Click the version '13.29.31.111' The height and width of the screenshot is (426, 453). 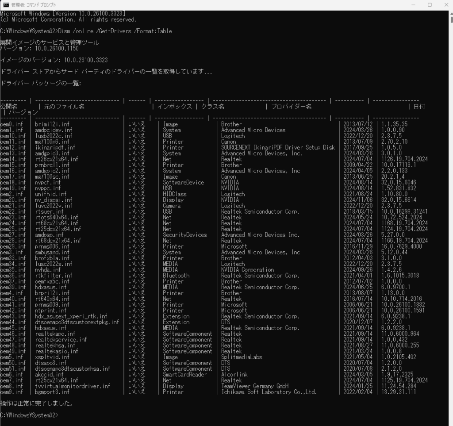coord(399,392)
